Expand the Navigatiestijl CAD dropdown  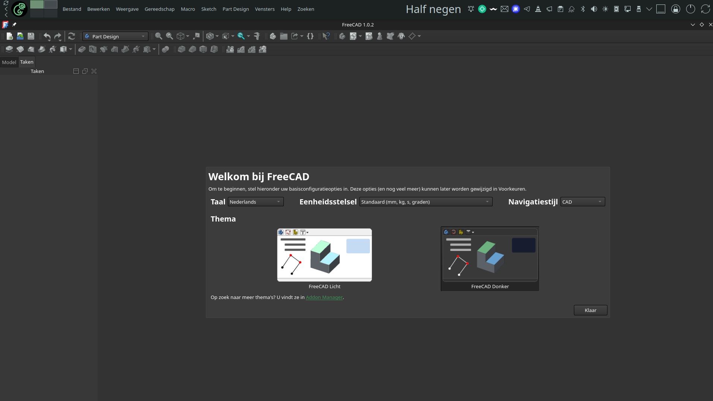[x=582, y=202]
